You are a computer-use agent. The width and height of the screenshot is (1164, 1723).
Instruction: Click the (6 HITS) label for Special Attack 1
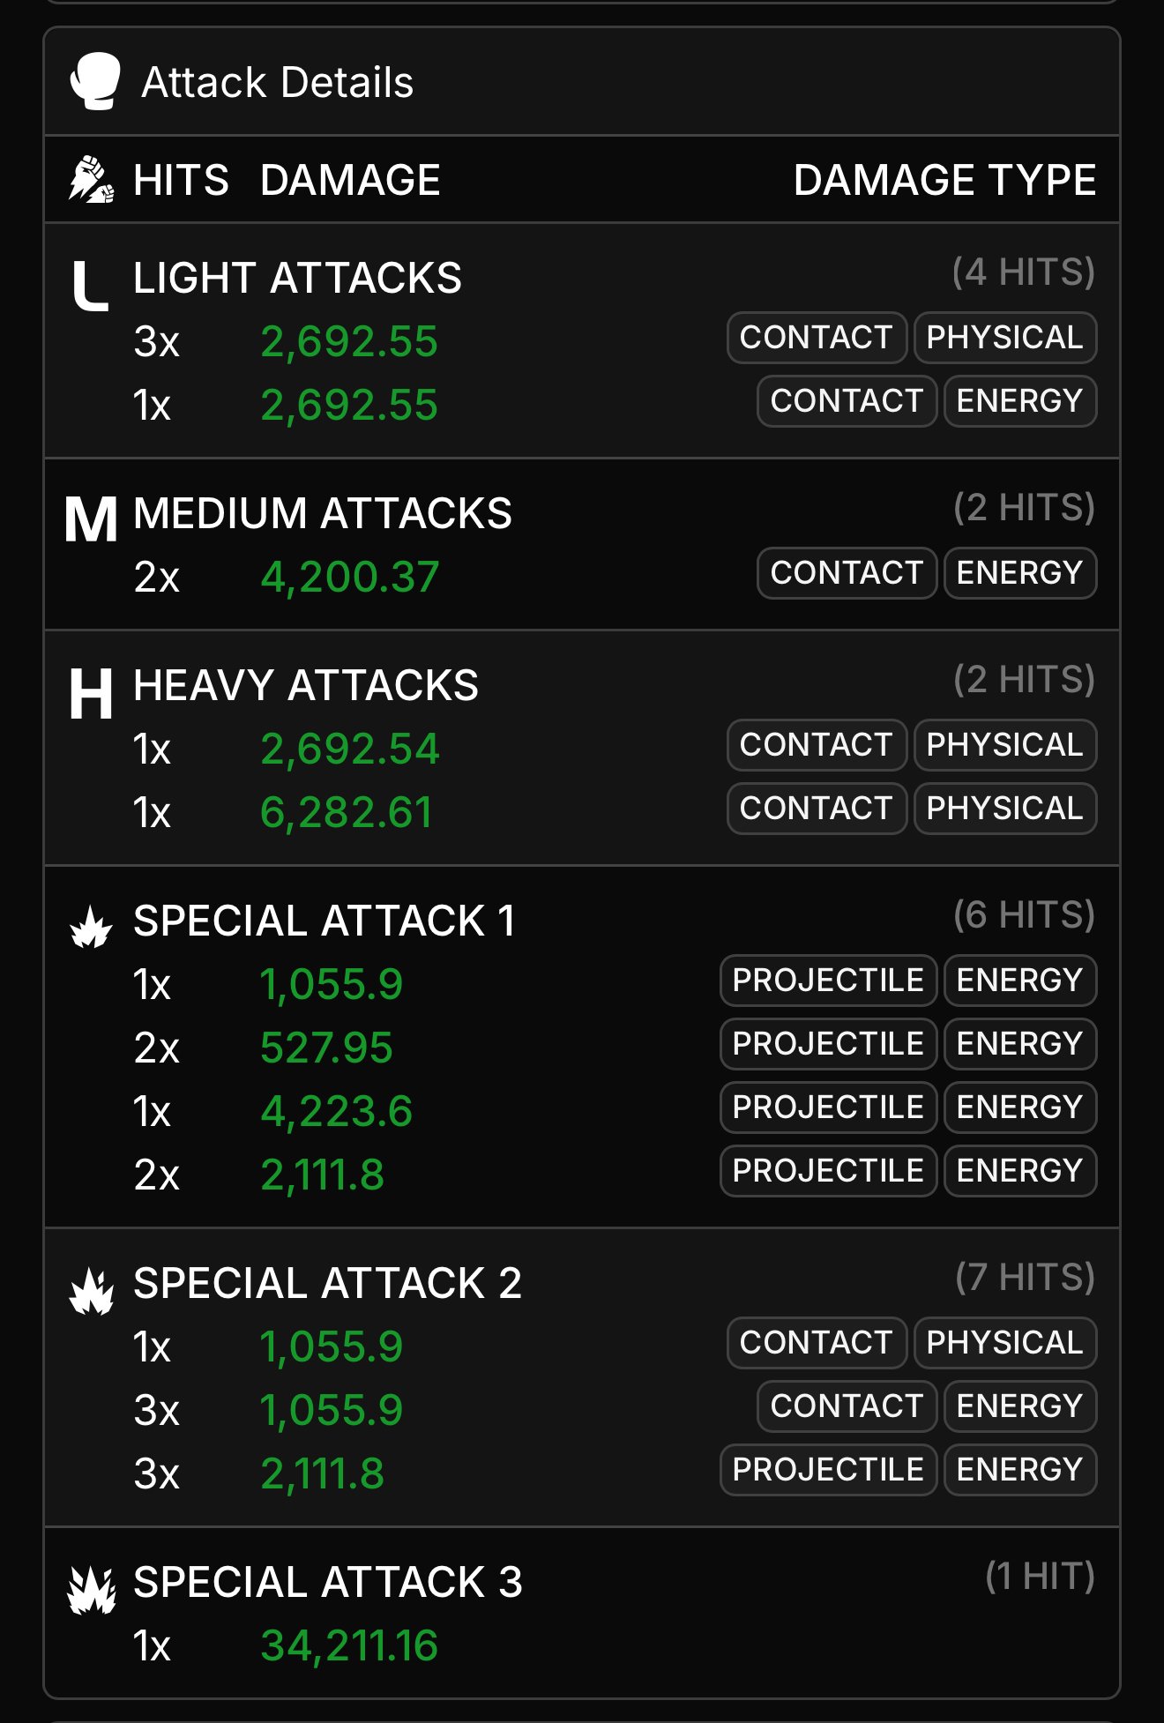[x=1024, y=915]
